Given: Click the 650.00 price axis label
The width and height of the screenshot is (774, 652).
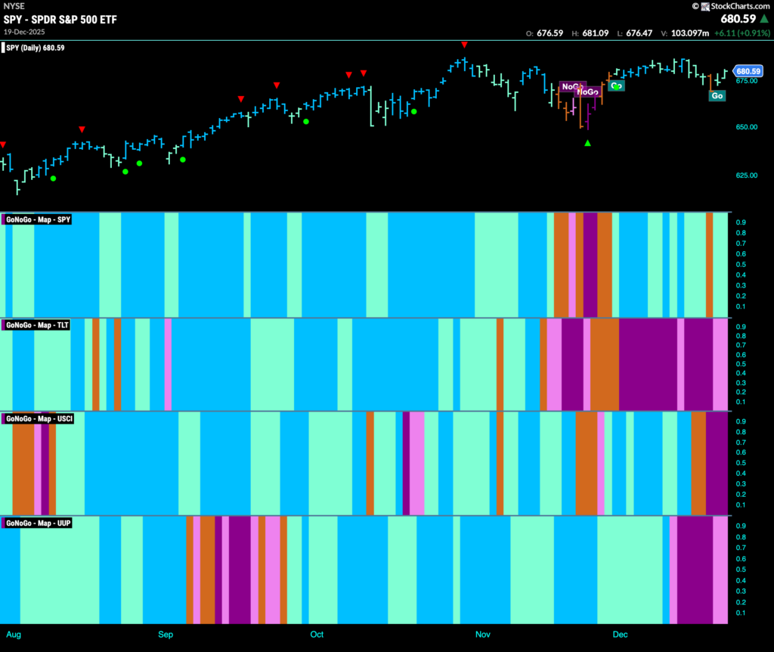Looking at the screenshot, I should tap(746, 127).
